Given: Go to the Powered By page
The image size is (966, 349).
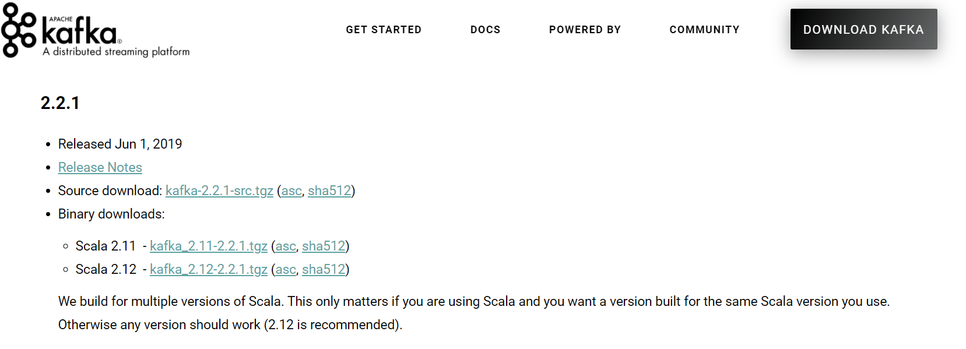Looking at the screenshot, I should [x=585, y=30].
